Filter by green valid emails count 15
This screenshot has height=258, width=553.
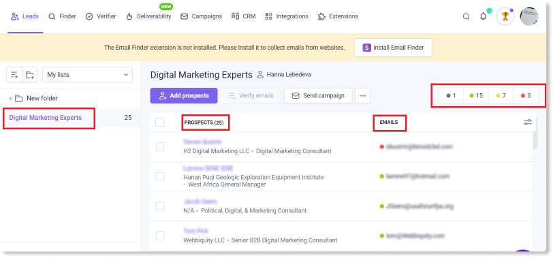(x=476, y=95)
